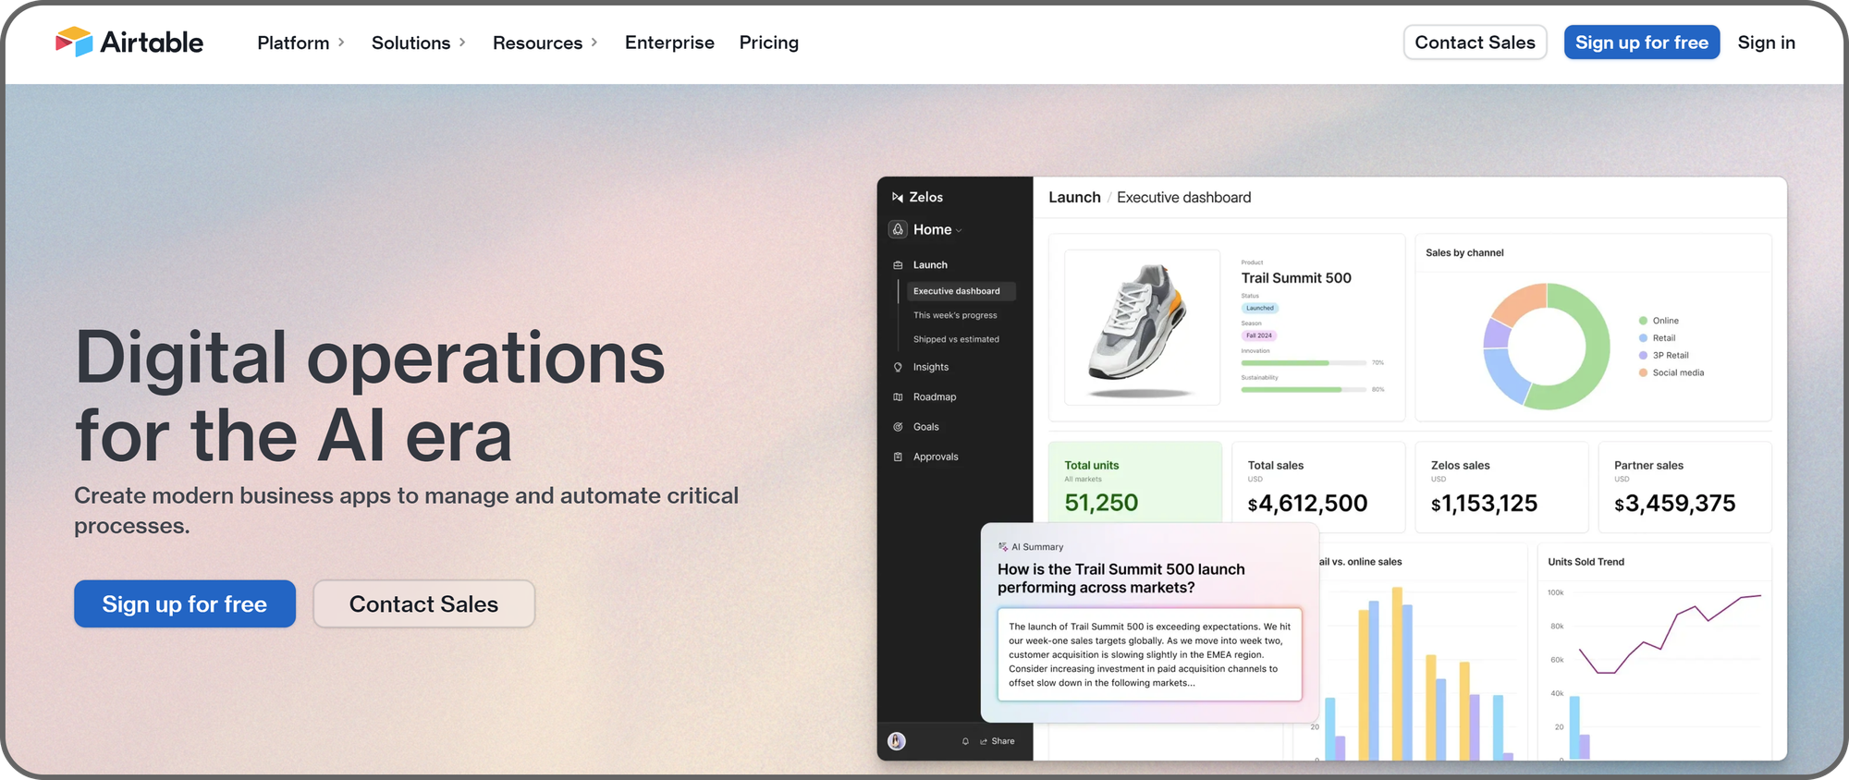Click the Online legend color dot
This screenshot has height=780, width=1849.
click(1643, 321)
